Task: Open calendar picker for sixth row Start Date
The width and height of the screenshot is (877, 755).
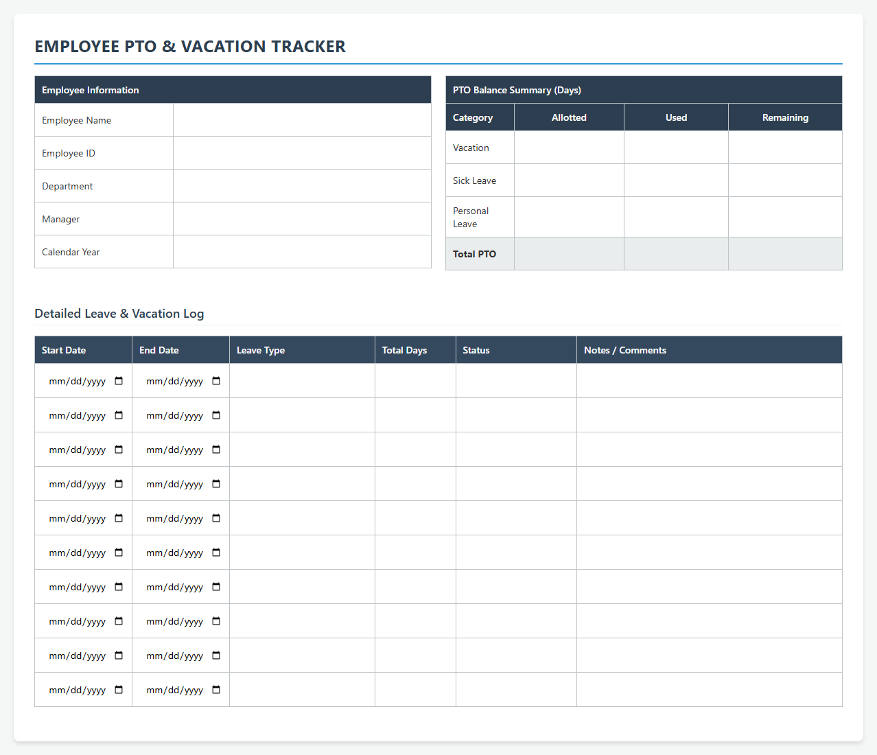Action: [x=119, y=553]
